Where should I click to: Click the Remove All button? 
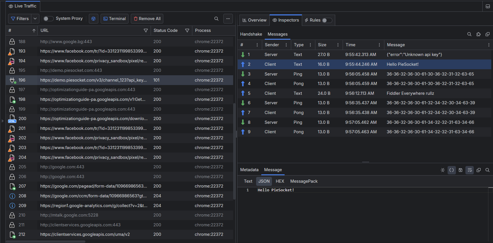tap(147, 19)
